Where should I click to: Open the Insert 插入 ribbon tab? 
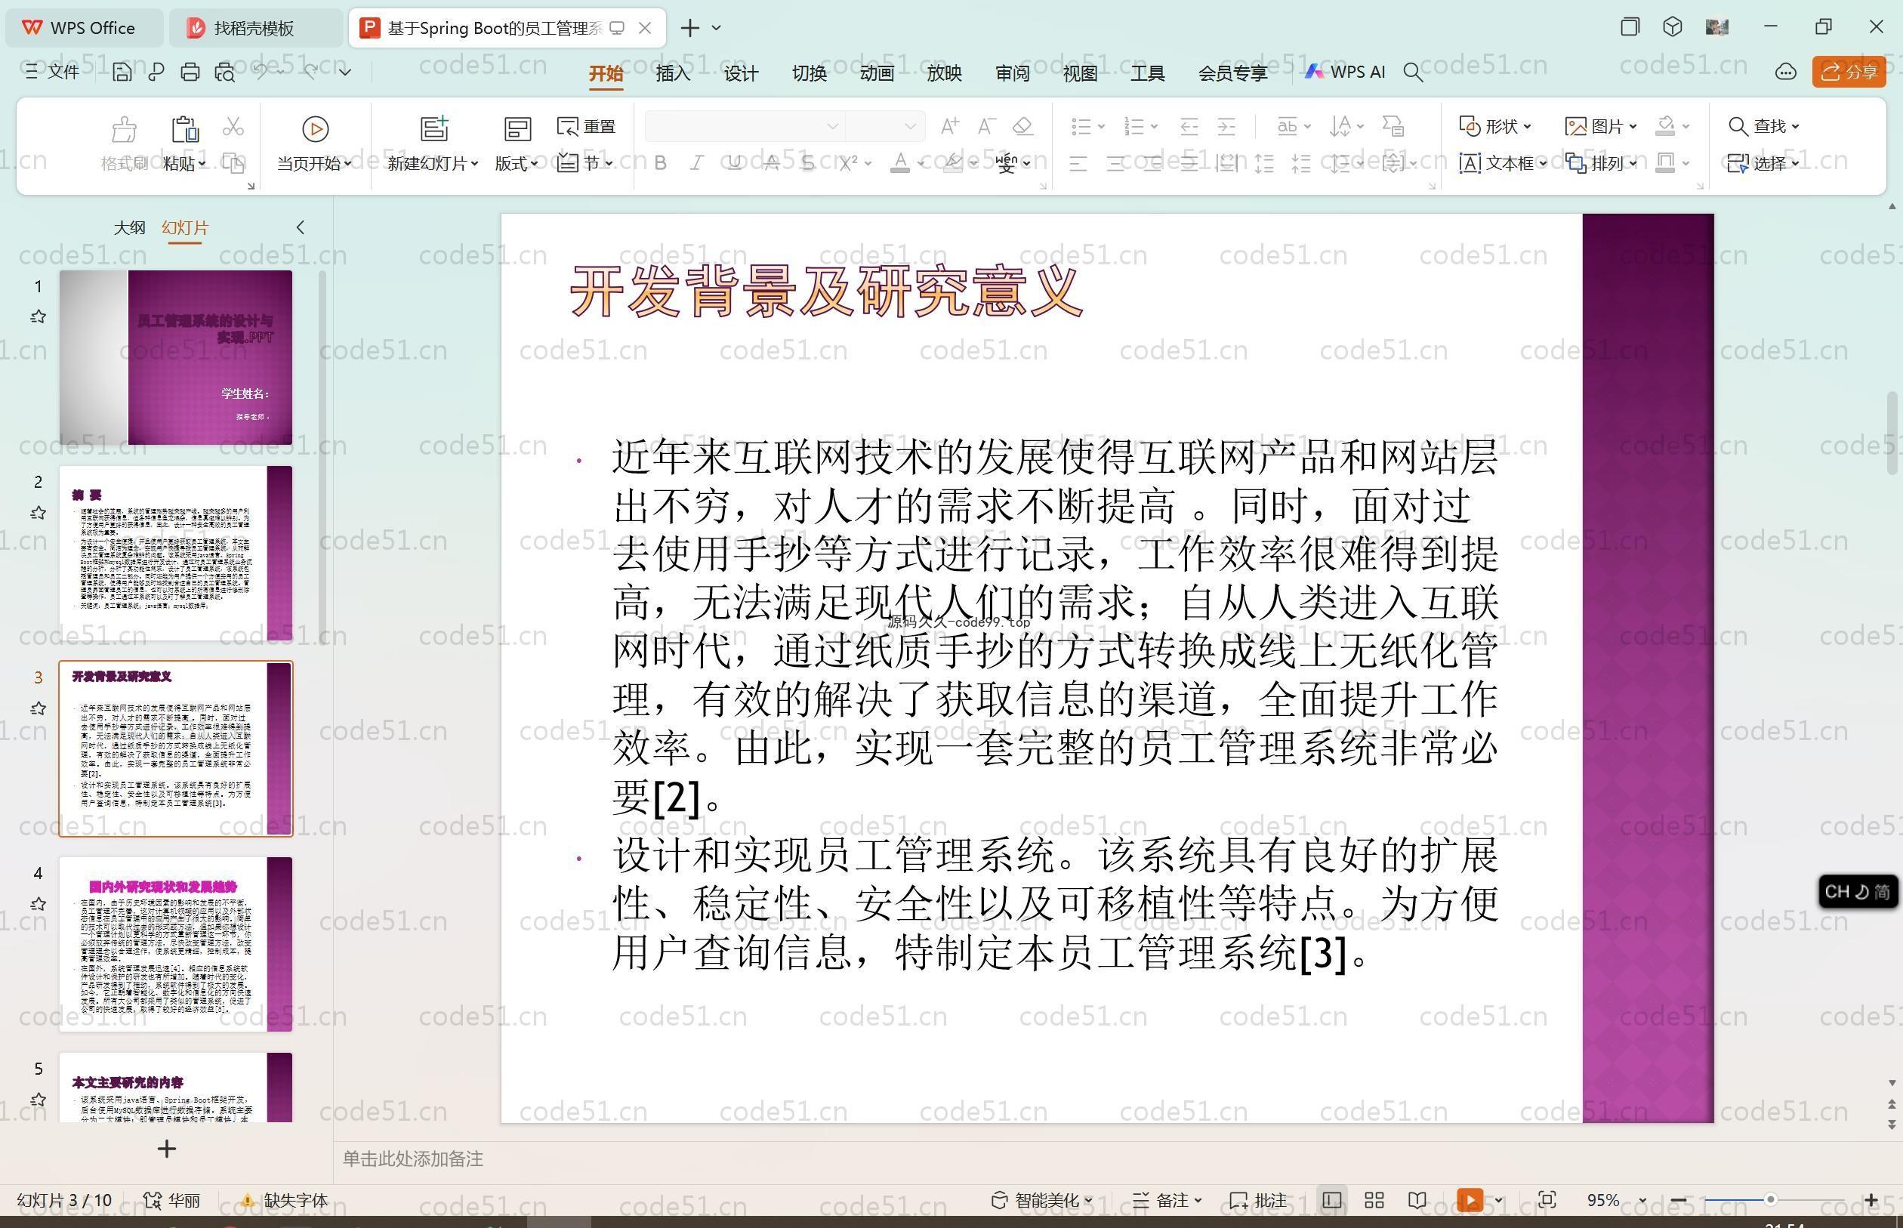pos(673,73)
